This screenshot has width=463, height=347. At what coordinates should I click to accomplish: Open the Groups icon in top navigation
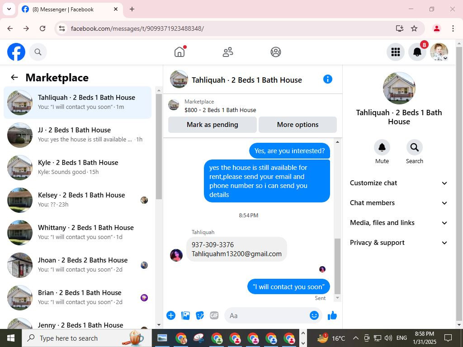tap(276, 52)
